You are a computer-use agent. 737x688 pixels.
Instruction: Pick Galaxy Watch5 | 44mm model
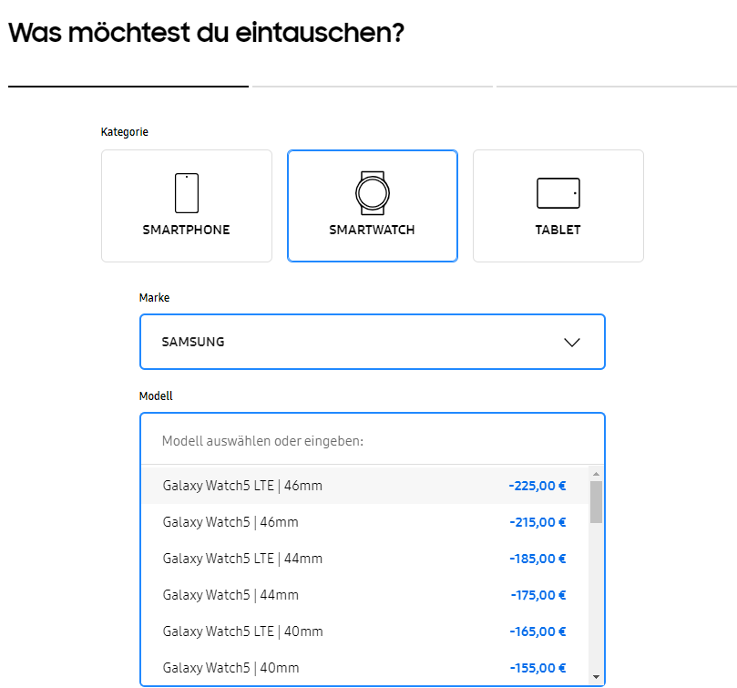(x=230, y=595)
